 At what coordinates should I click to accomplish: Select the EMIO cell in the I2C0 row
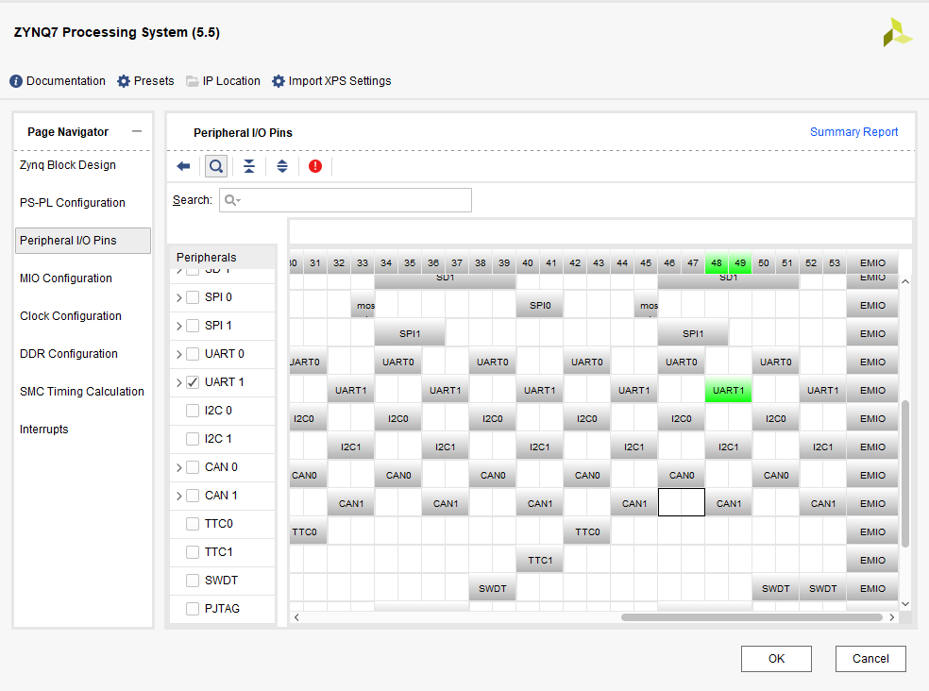872,419
